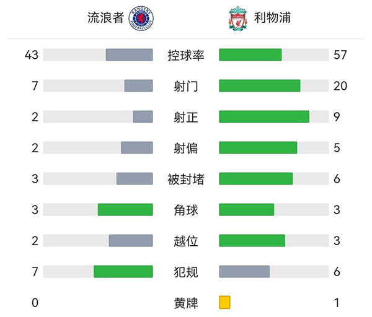Screen dimensions: 372x317
Task: Click the 犯规 fouls label
Action: pyautogui.click(x=186, y=272)
